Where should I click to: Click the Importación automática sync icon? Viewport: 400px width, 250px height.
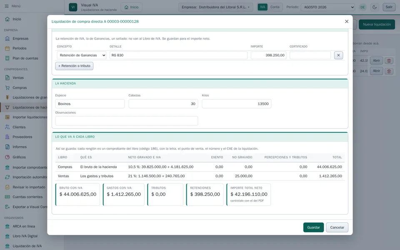coord(7,177)
